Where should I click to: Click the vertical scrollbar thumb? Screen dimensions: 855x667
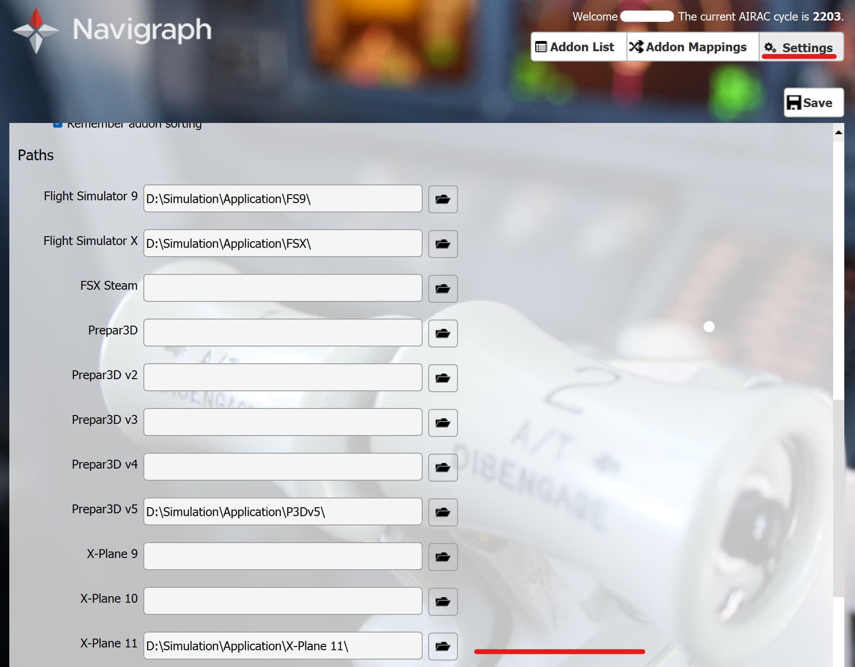(x=838, y=498)
